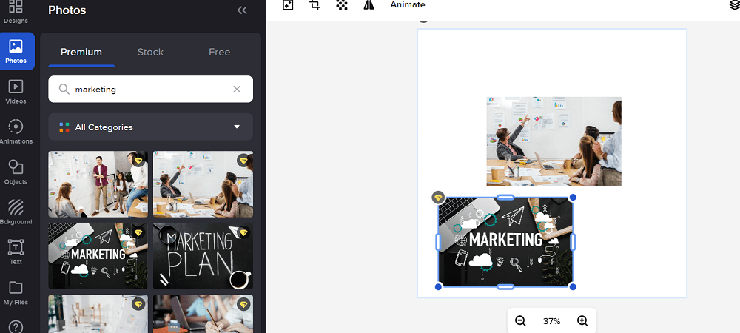Select the standing presenter meeting photo thumbnail
Viewport: 740px width, 333px height.
coord(98,184)
